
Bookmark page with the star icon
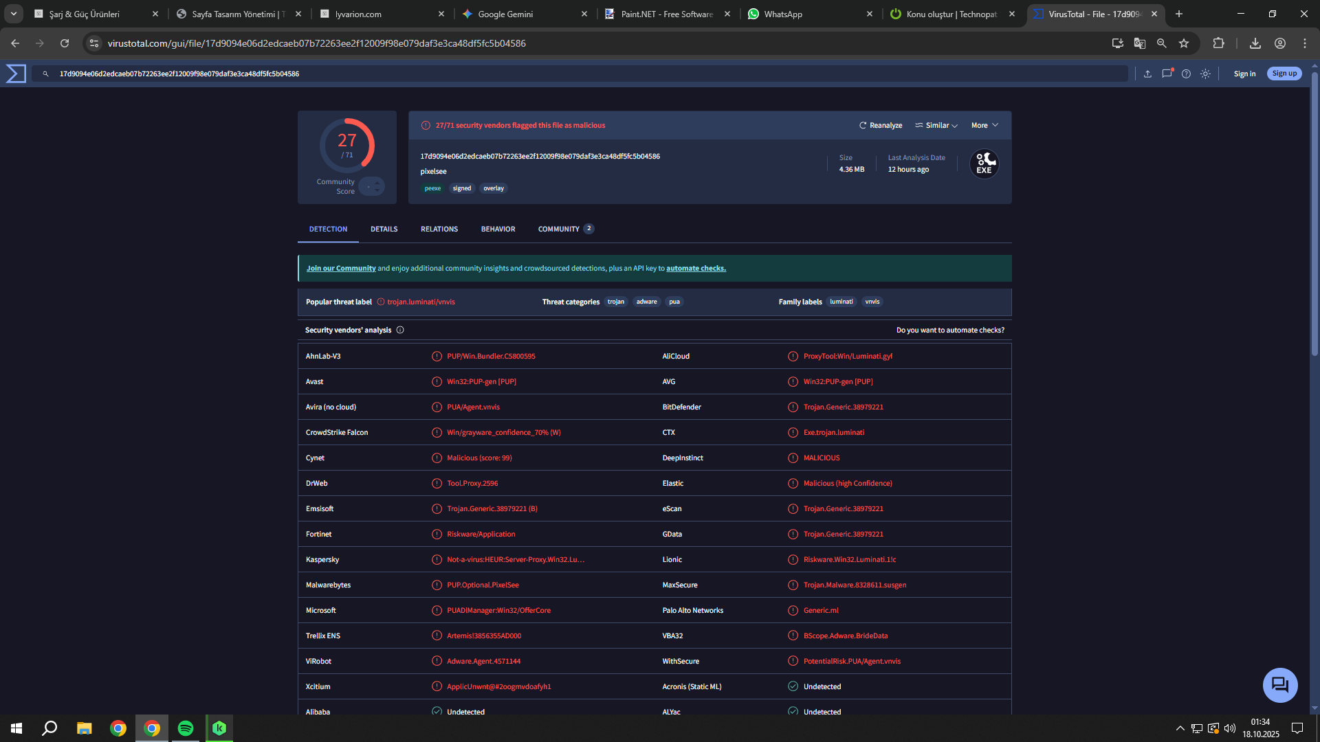1184,43
